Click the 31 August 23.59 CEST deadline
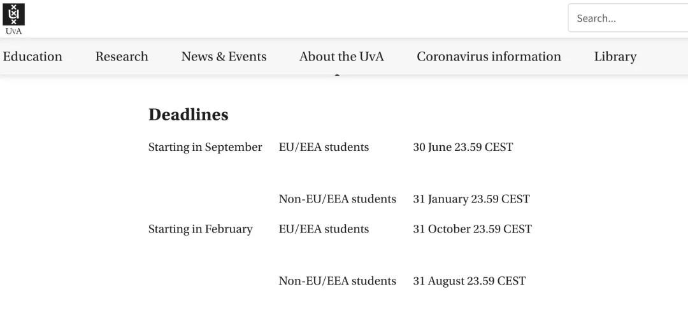 [x=469, y=281]
